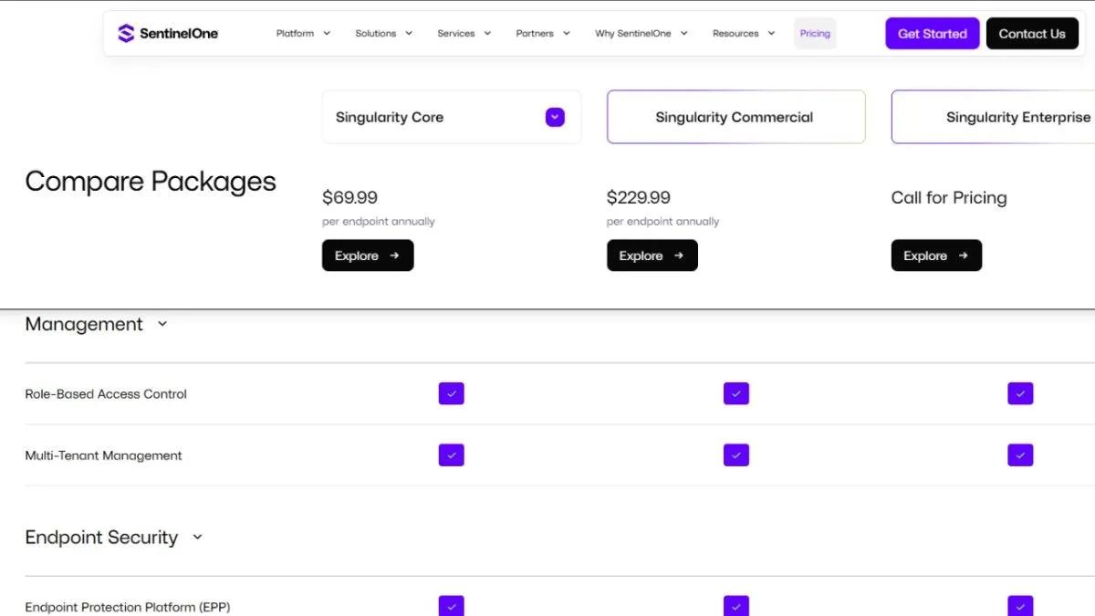Click Multi-Tenant Management checkmark under Commercial
The image size is (1095, 616).
[736, 454]
